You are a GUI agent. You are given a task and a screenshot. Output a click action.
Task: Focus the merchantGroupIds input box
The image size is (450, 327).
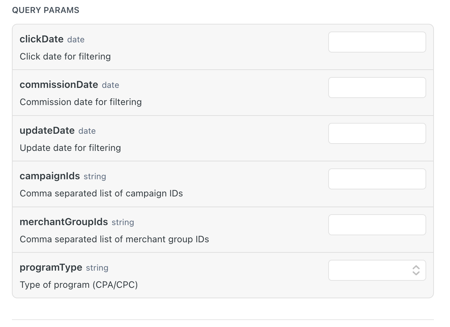(x=377, y=225)
